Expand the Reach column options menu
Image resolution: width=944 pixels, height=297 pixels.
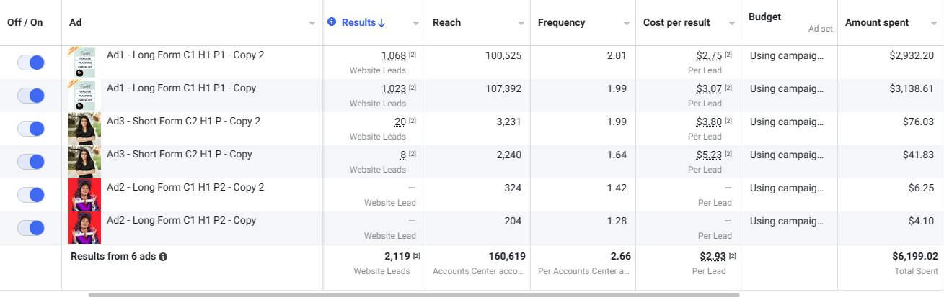(521, 24)
